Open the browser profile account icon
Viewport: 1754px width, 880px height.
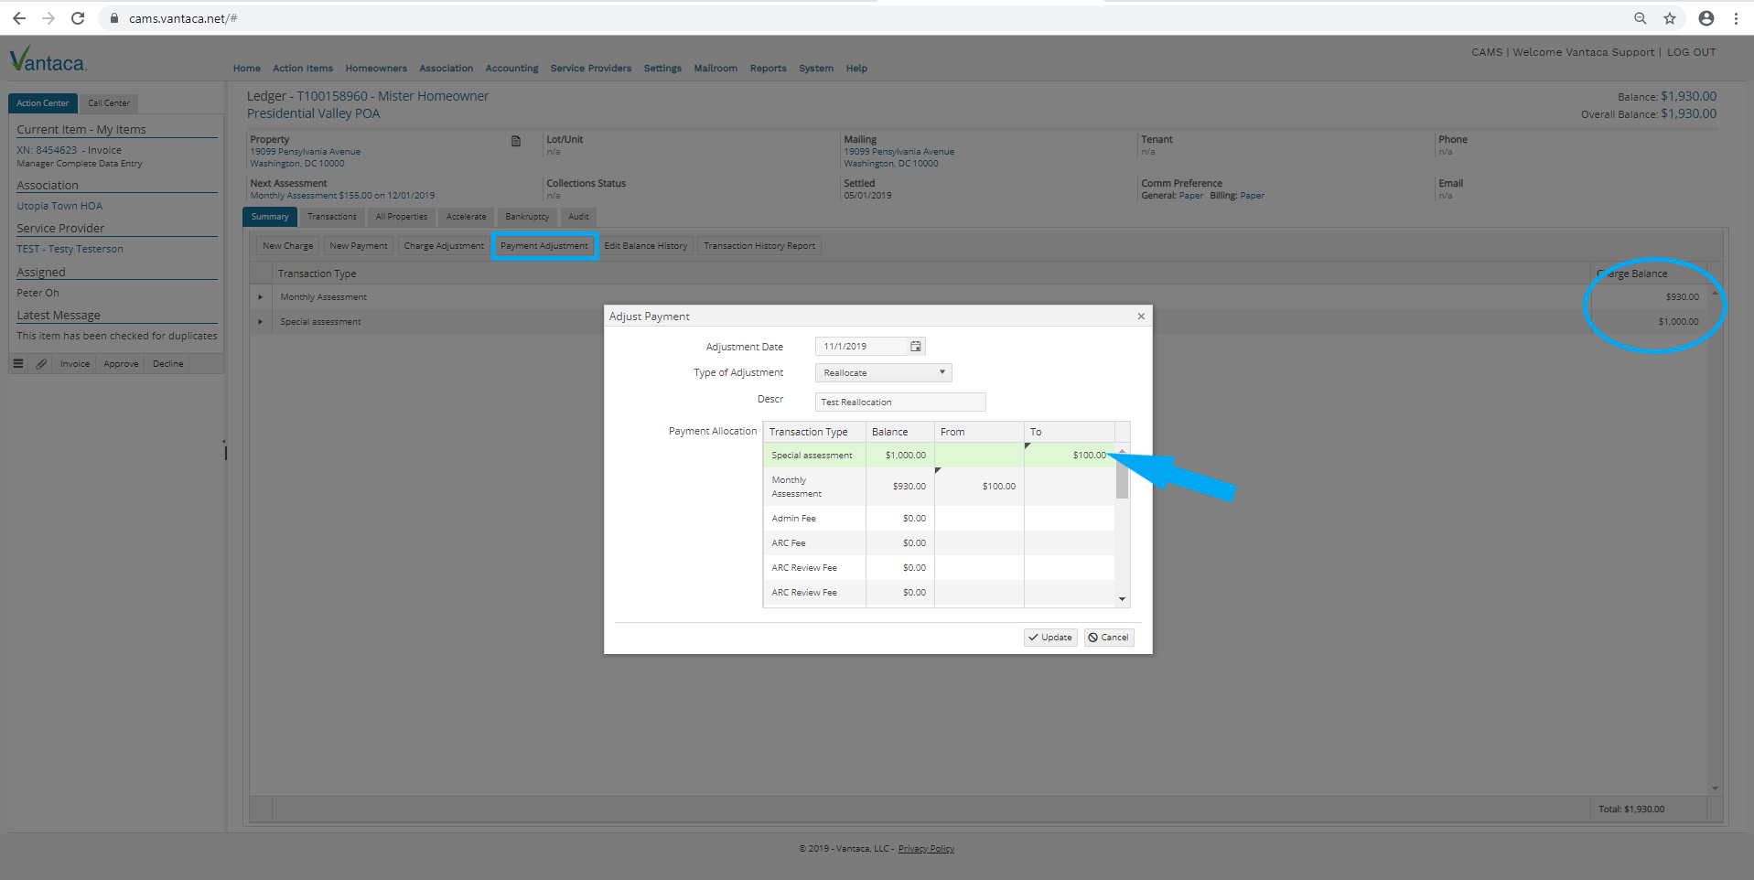click(1706, 18)
